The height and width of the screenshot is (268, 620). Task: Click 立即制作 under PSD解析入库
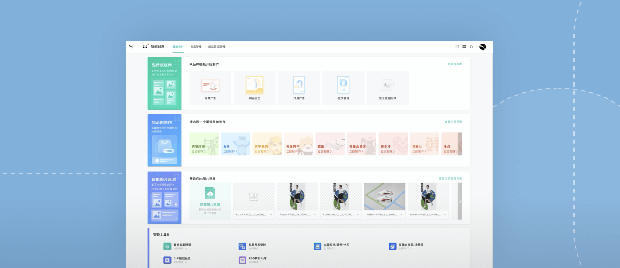(254, 262)
